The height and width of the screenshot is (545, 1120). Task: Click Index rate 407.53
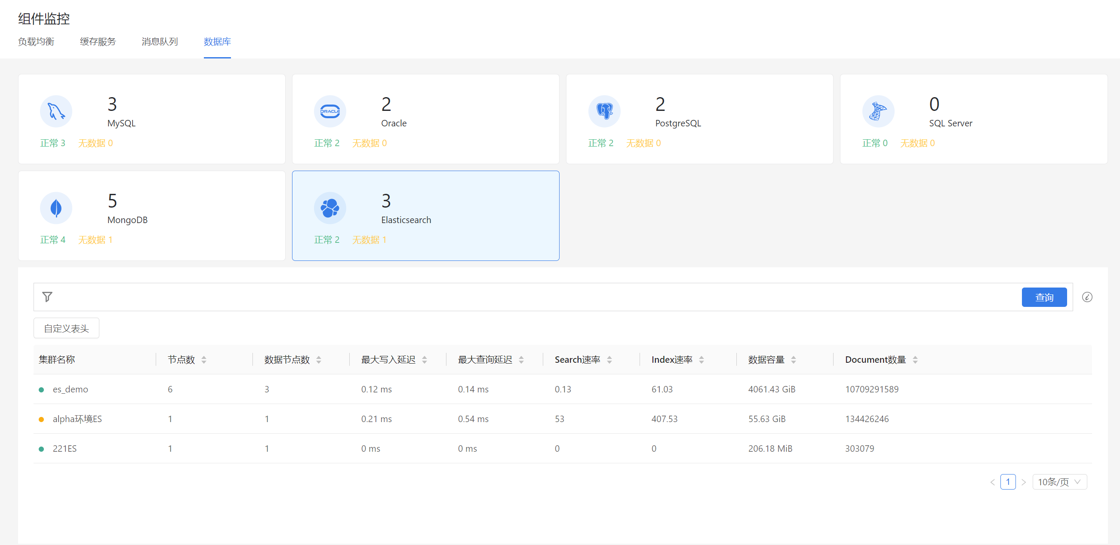pyautogui.click(x=665, y=419)
